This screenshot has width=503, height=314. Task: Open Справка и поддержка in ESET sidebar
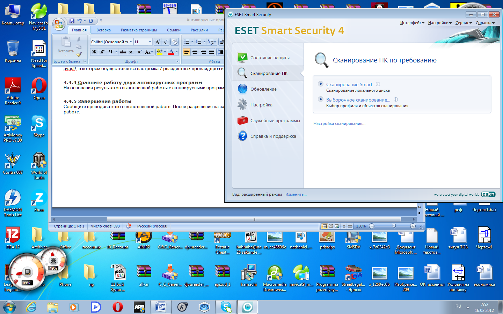[268, 136]
